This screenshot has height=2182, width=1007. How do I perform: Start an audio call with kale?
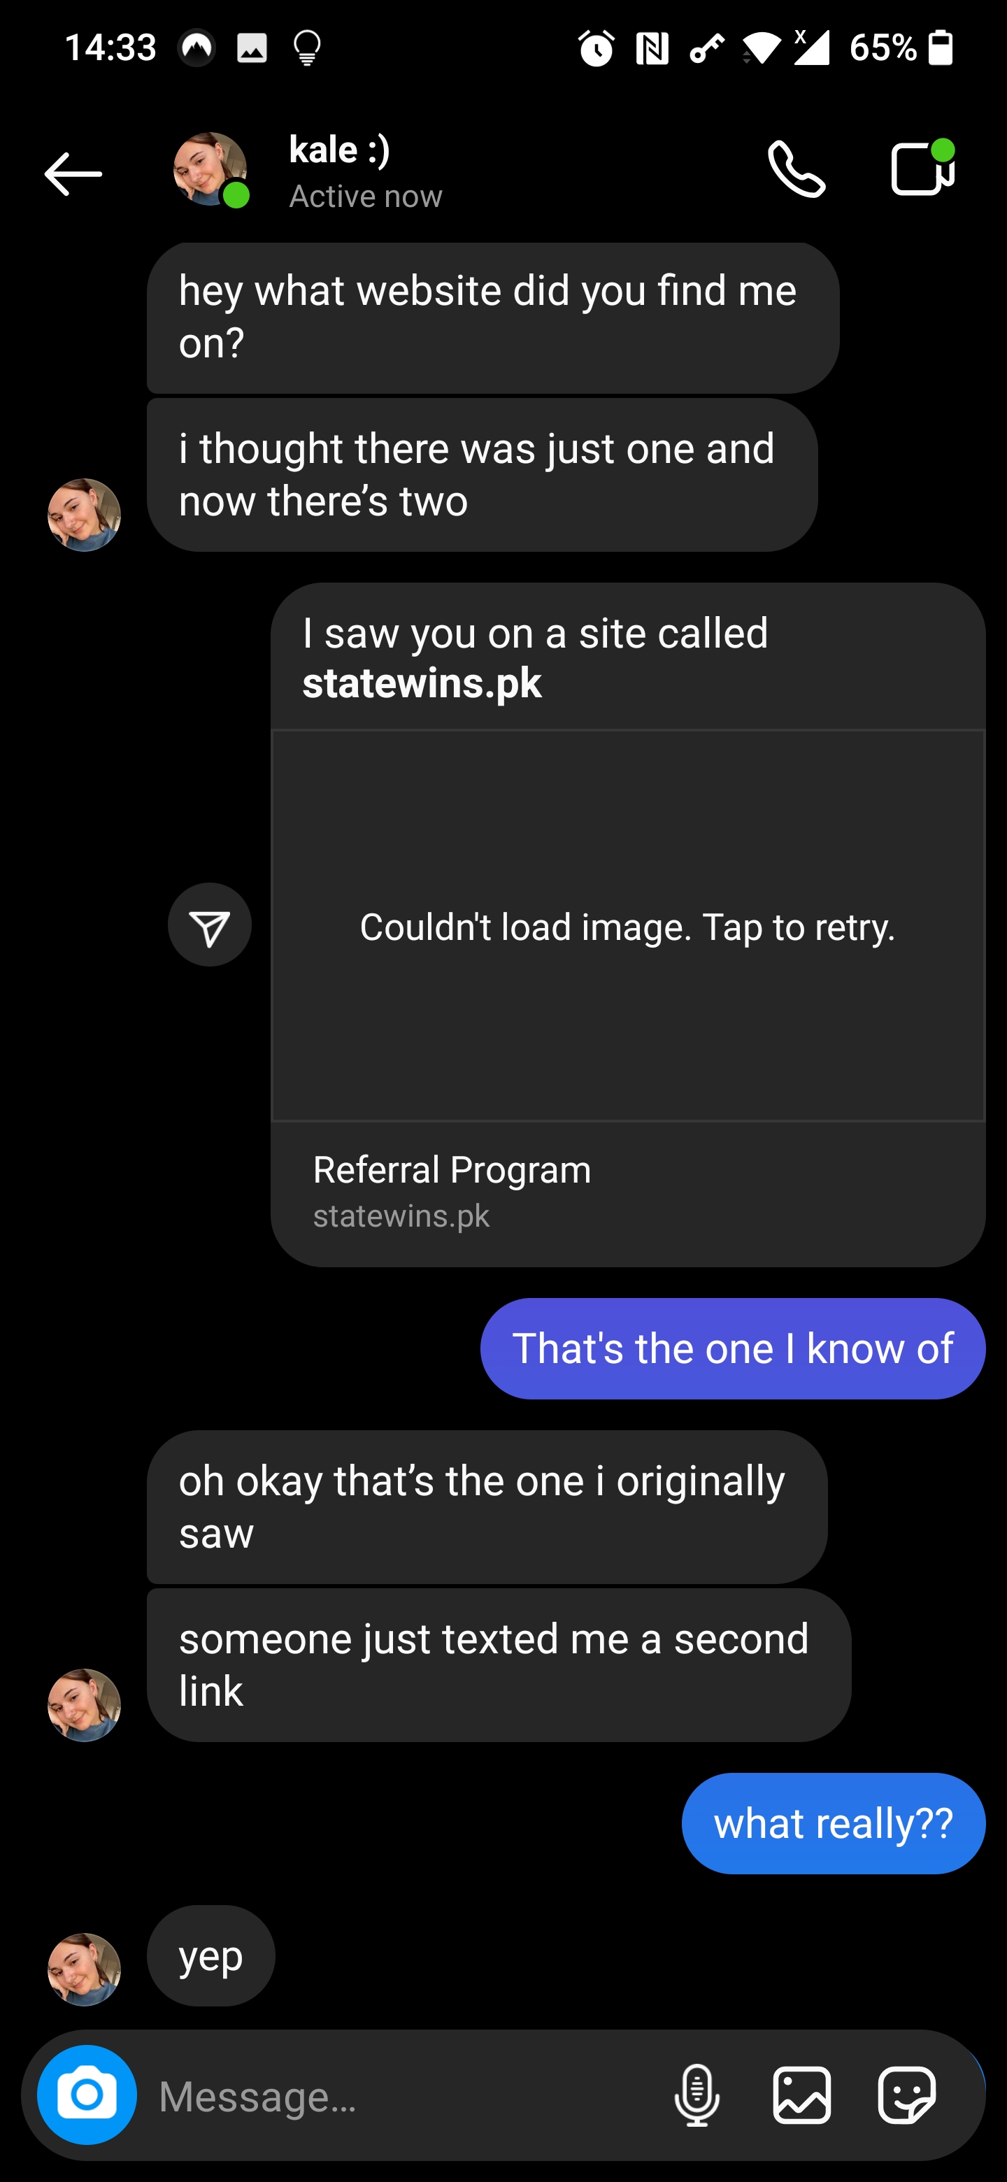coord(796,170)
